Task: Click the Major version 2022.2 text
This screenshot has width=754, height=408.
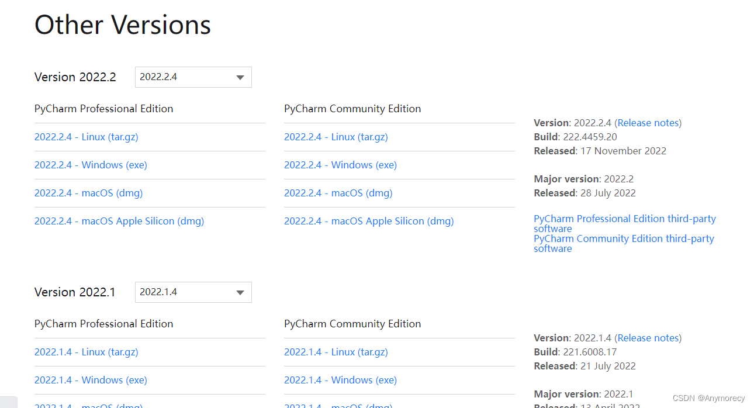Action: [x=583, y=179]
